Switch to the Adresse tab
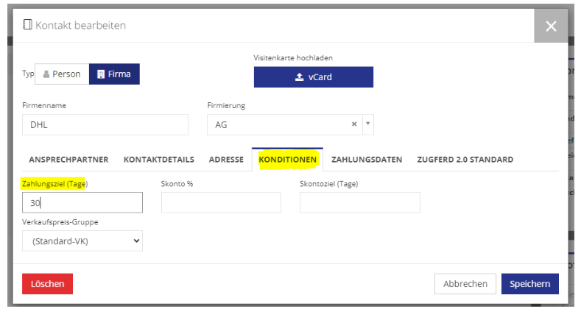The image size is (581, 317). click(x=226, y=160)
